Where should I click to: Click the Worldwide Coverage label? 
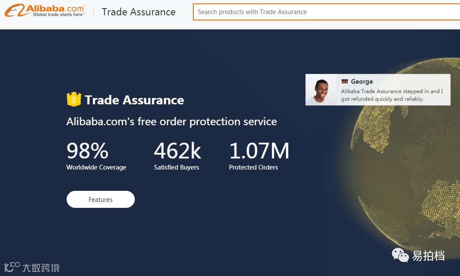click(x=96, y=167)
